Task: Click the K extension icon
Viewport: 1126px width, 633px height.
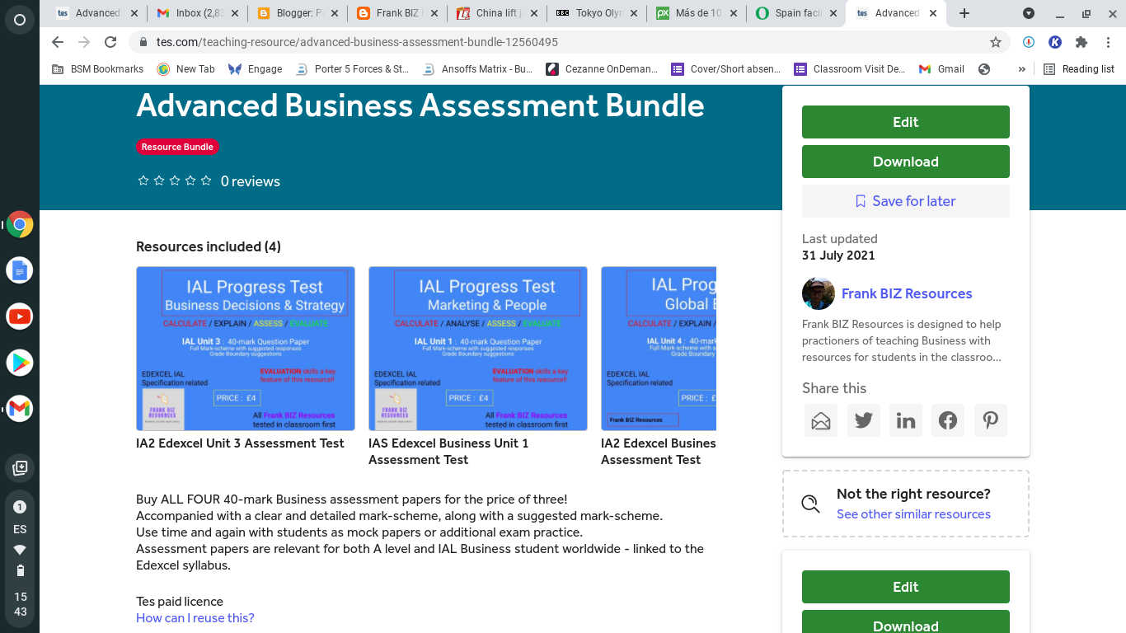Action: tap(1055, 42)
